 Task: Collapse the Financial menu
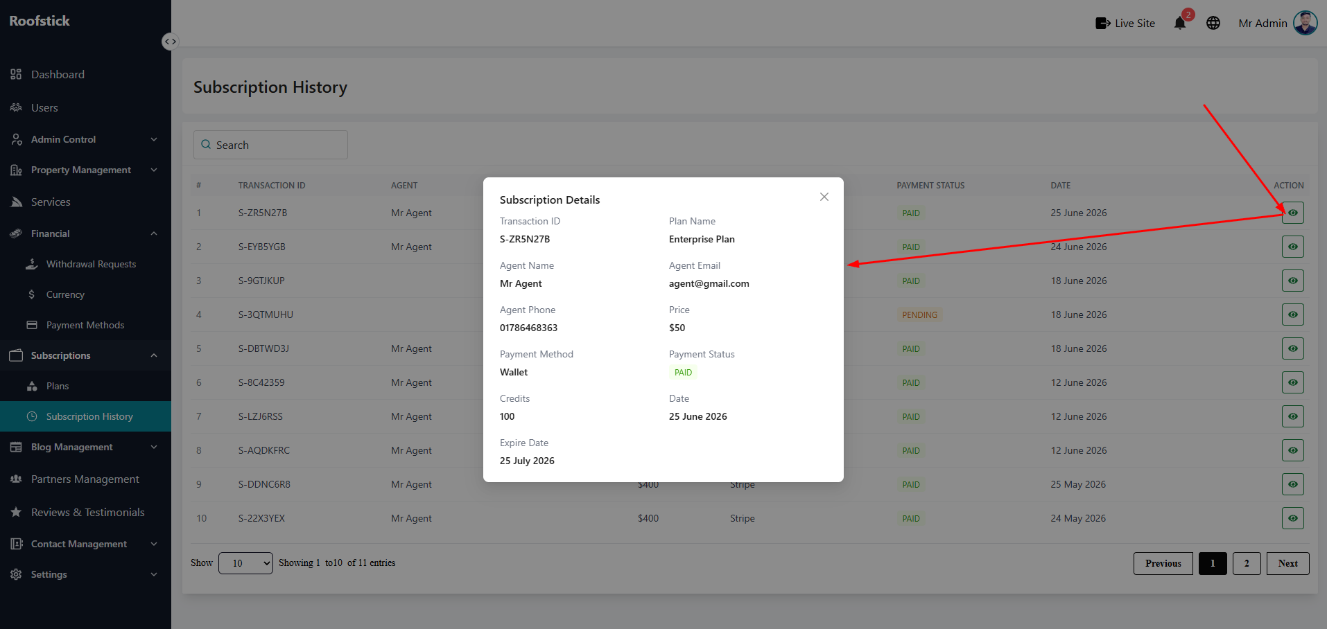tap(85, 233)
